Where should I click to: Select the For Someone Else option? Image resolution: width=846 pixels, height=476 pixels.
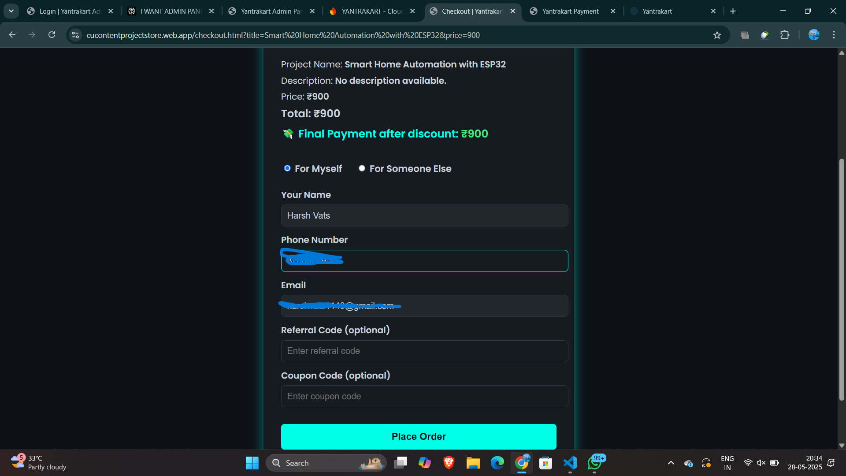tap(362, 168)
